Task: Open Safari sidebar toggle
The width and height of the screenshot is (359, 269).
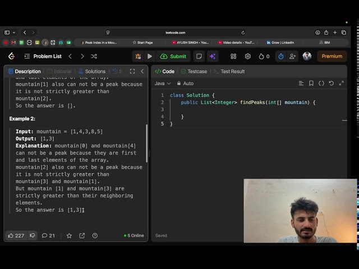Action: (x=7, y=33)
